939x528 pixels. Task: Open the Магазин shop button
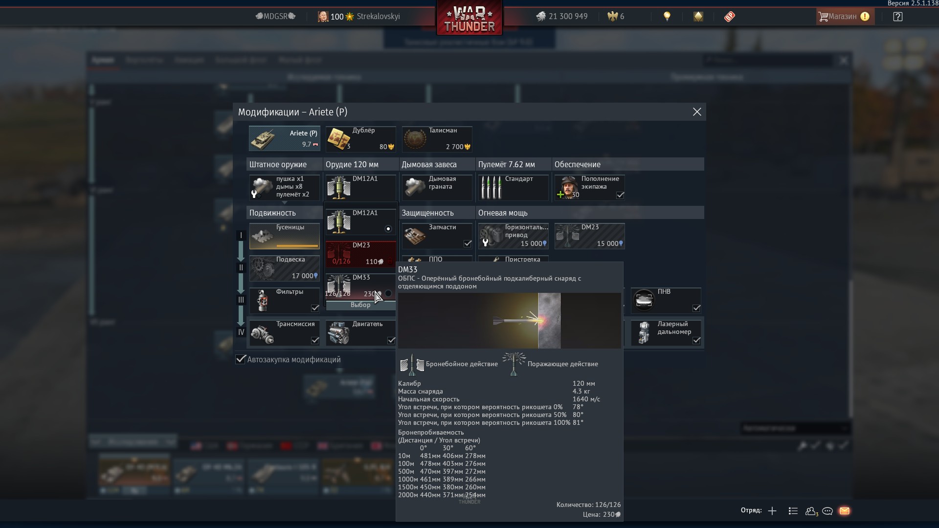(x=844, y=17)
